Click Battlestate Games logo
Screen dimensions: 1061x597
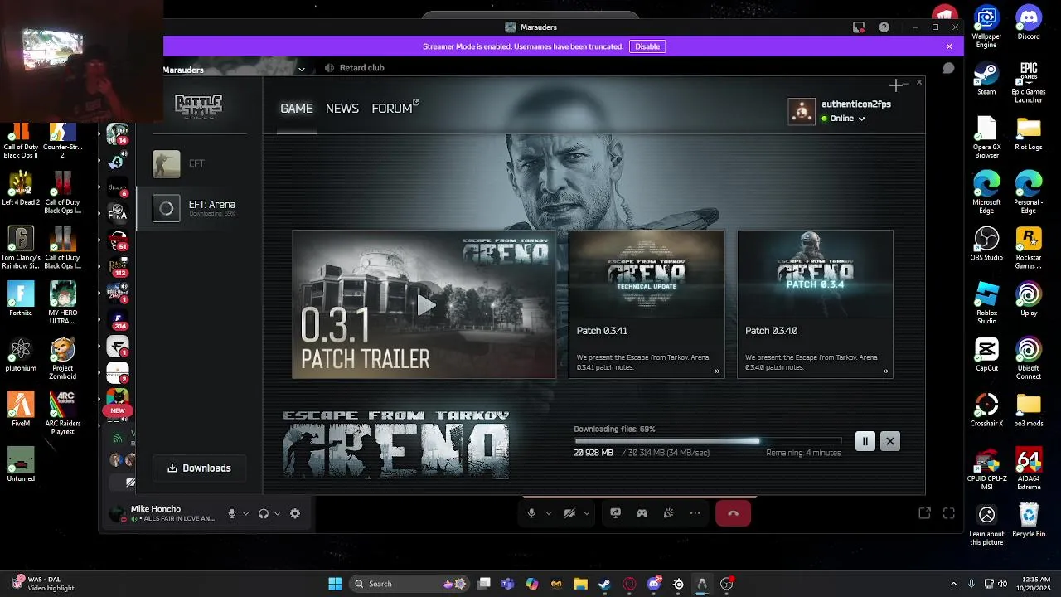198,105
